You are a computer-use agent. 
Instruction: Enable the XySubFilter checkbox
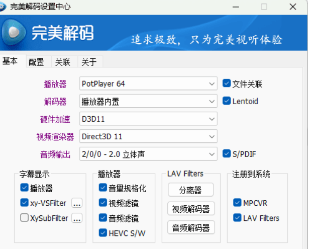(x=24, y=217)
